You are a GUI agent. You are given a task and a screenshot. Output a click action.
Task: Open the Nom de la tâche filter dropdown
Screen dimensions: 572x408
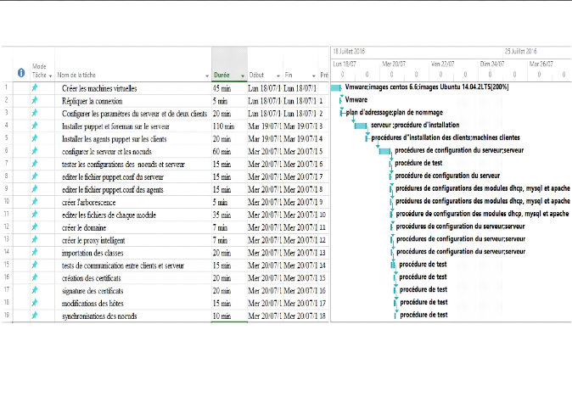point(207,75)
